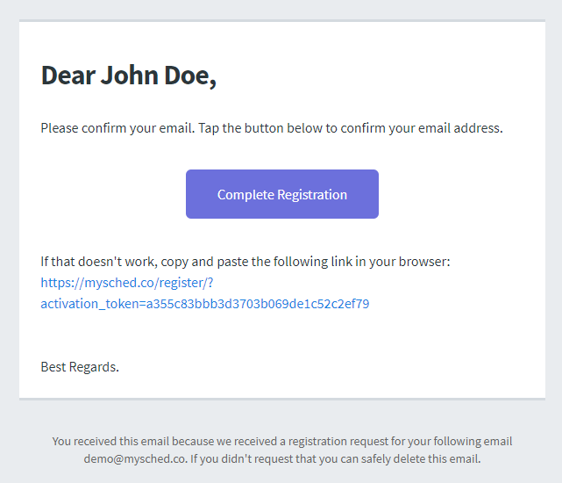
Task: Click the word "Dear" in the heading
Action: (68, 76)
